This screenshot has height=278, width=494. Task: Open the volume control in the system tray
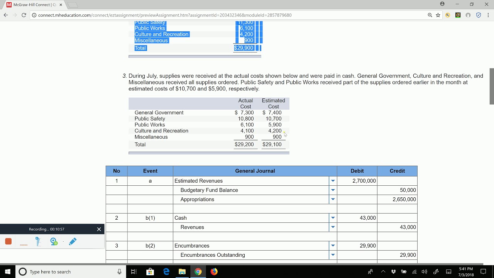425,272
